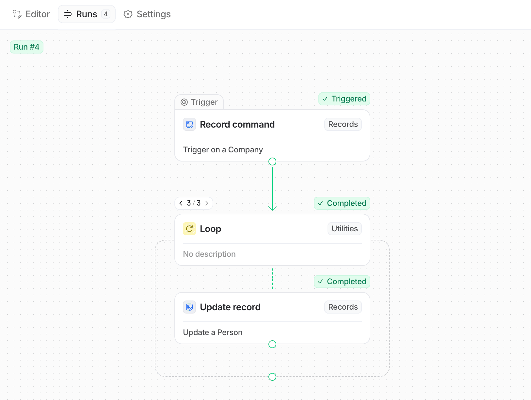Click the Update record Records icon
This screenshot has width=531, height=400.
pyautogui.click(x=189, y=307)
